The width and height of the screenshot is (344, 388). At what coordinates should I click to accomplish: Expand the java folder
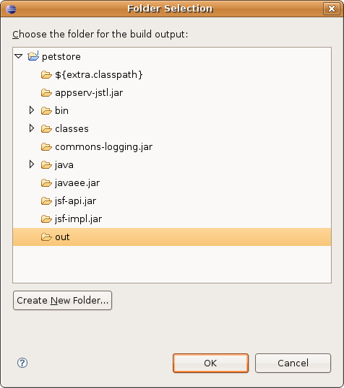click(x=32, y=164)
